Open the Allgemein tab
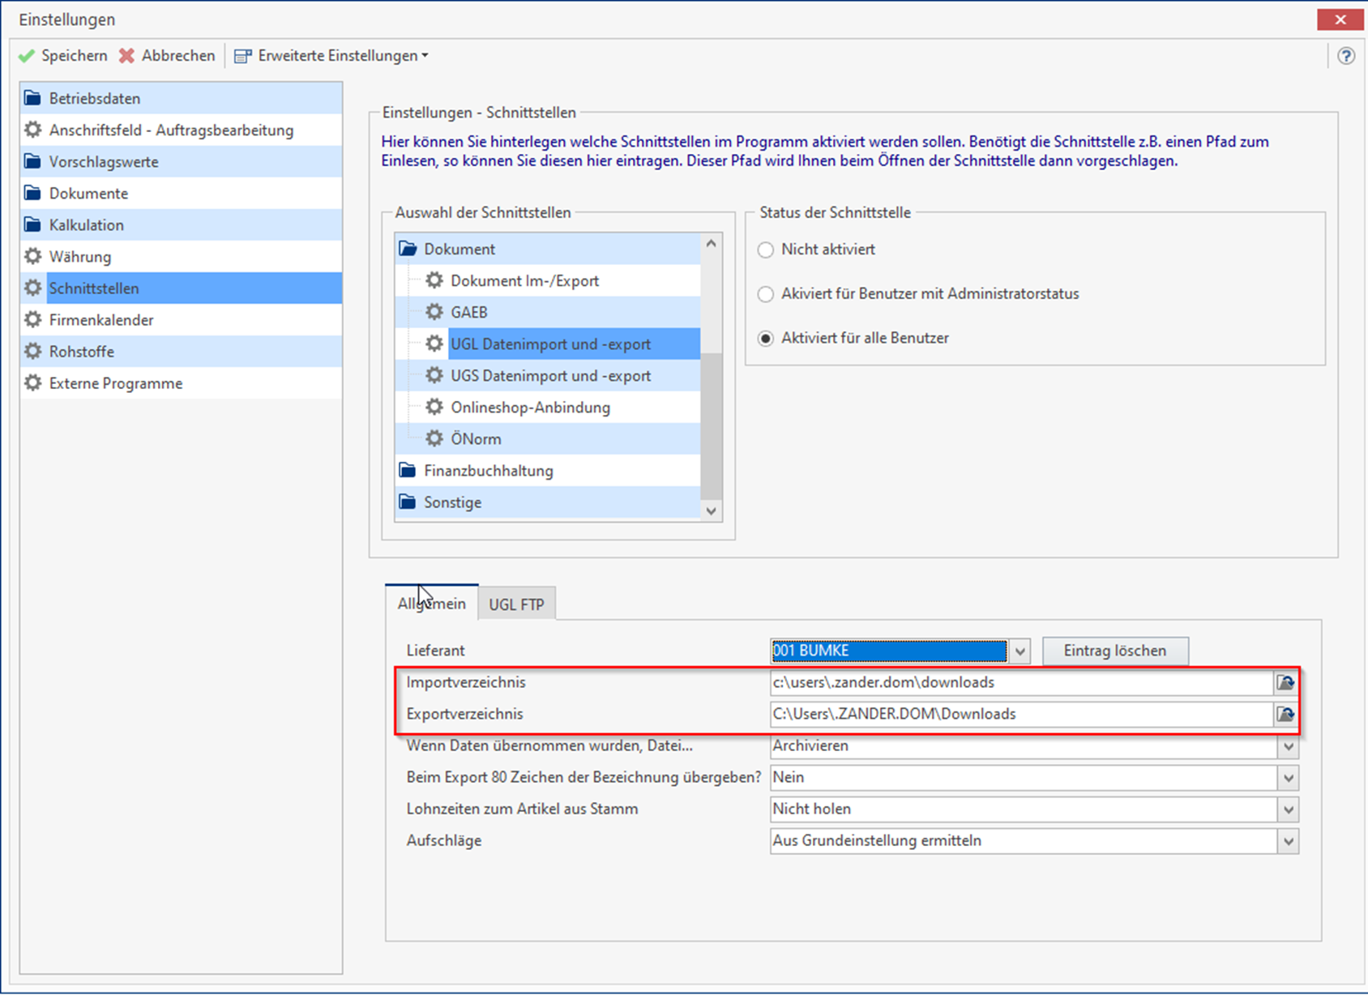This screenshot has height=995, width=1368. coord(431,604)
